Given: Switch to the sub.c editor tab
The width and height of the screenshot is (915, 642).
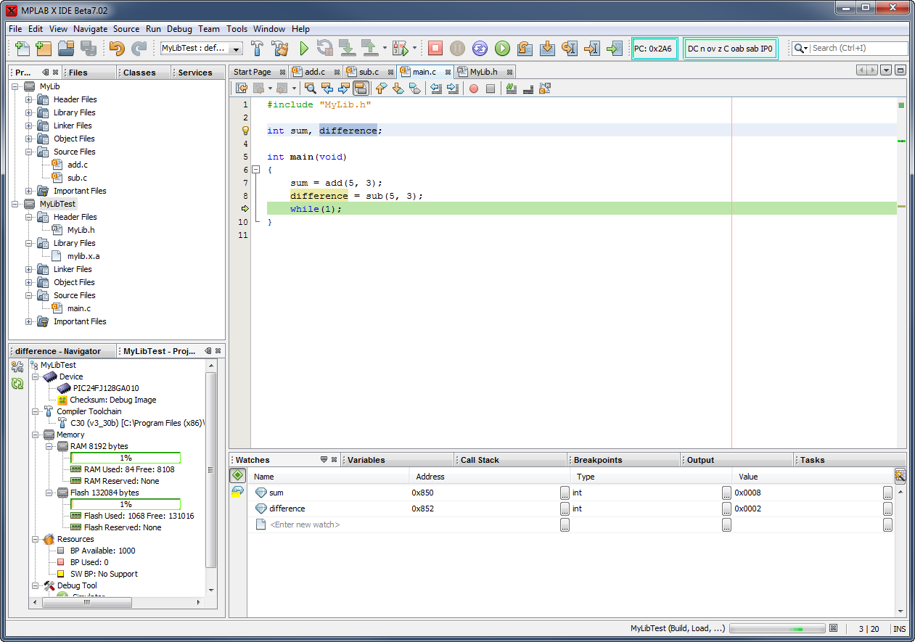Looking at the screenshot, I should 369,72.
